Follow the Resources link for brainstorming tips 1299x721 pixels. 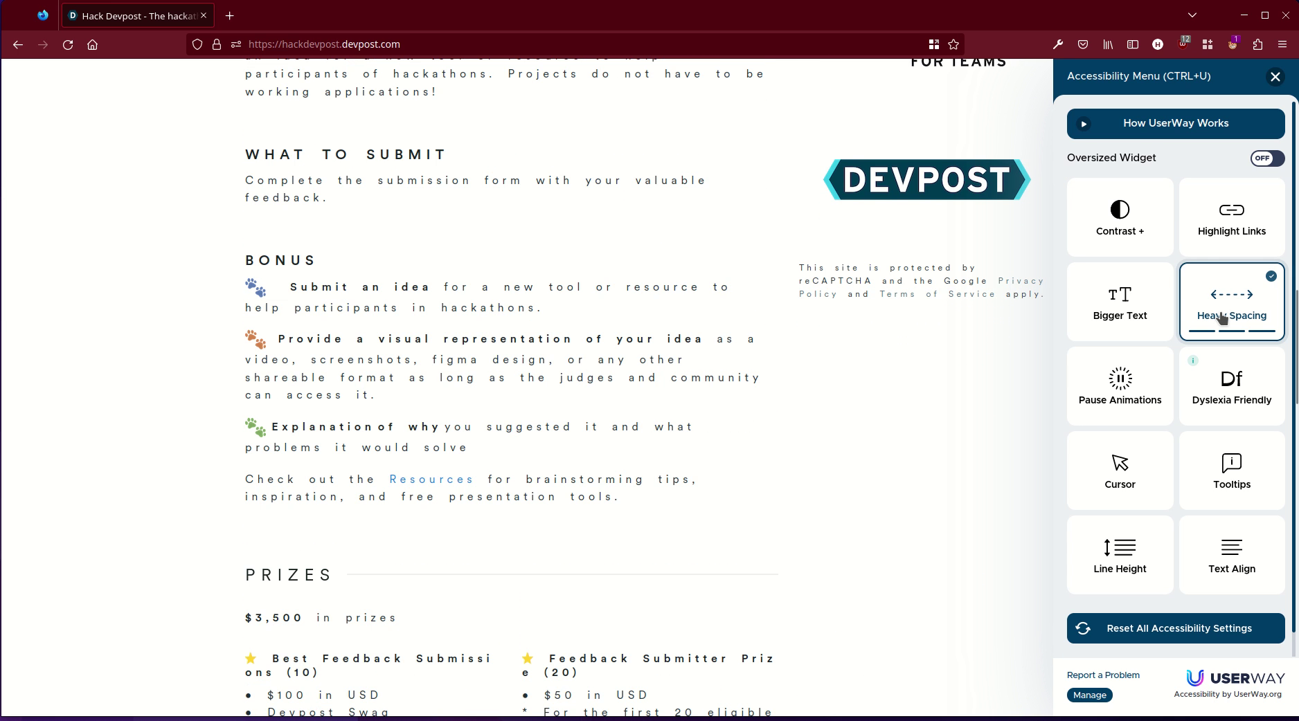(431, 479)
